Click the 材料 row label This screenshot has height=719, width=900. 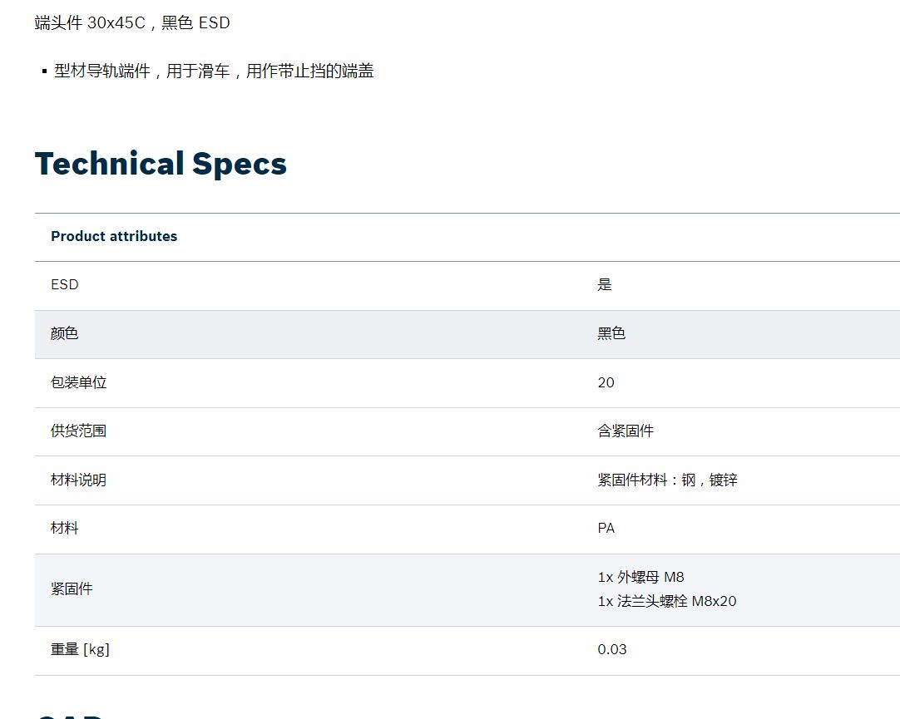[x=64, y=528]
